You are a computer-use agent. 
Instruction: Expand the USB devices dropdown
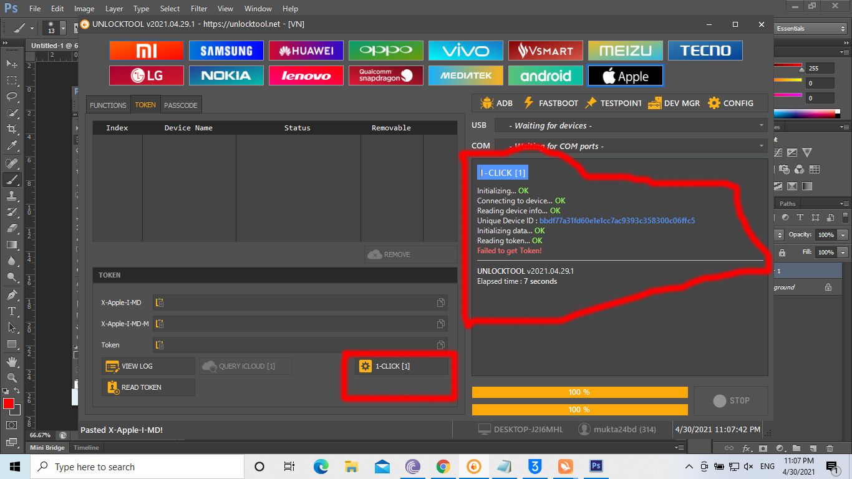click(762, 125)
